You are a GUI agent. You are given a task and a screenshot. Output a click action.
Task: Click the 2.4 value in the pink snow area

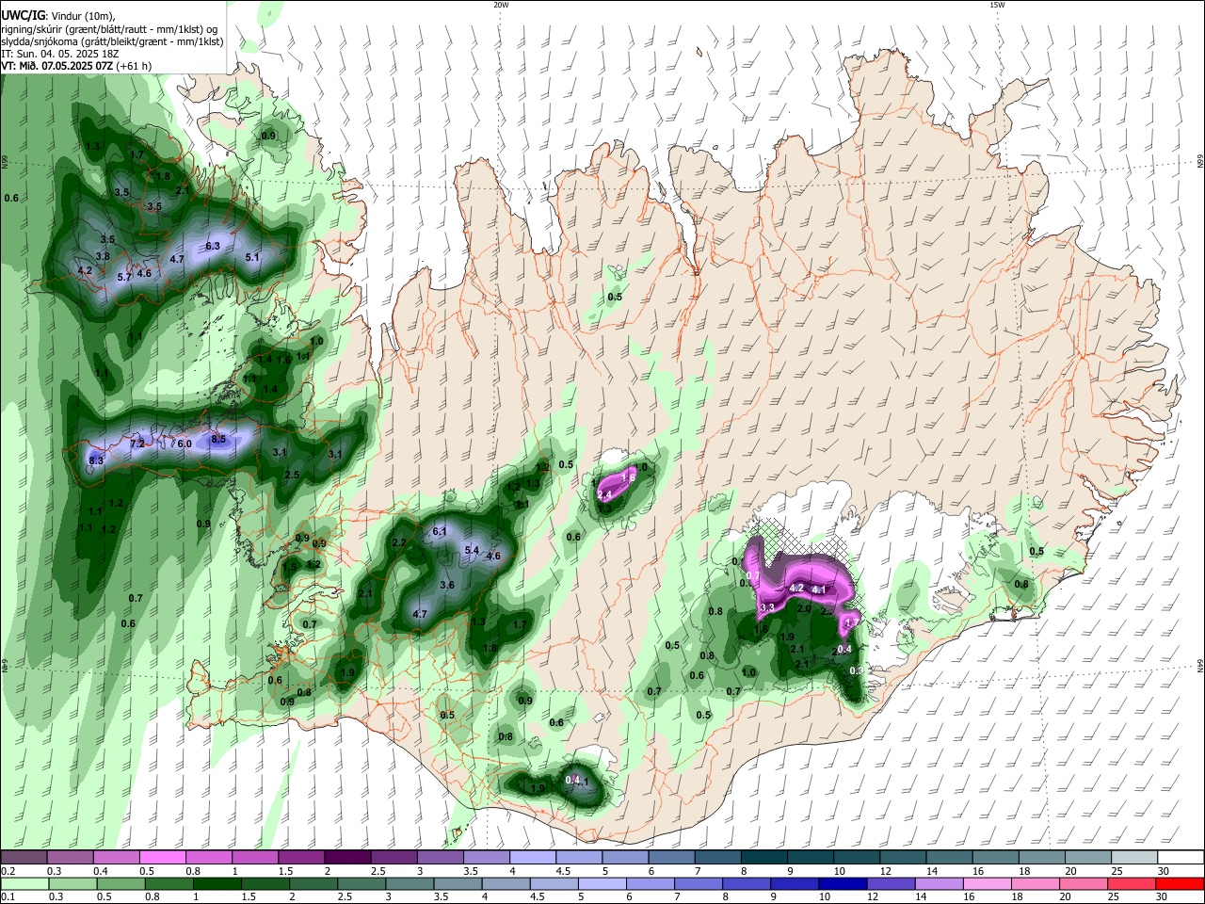pos(605,494)
